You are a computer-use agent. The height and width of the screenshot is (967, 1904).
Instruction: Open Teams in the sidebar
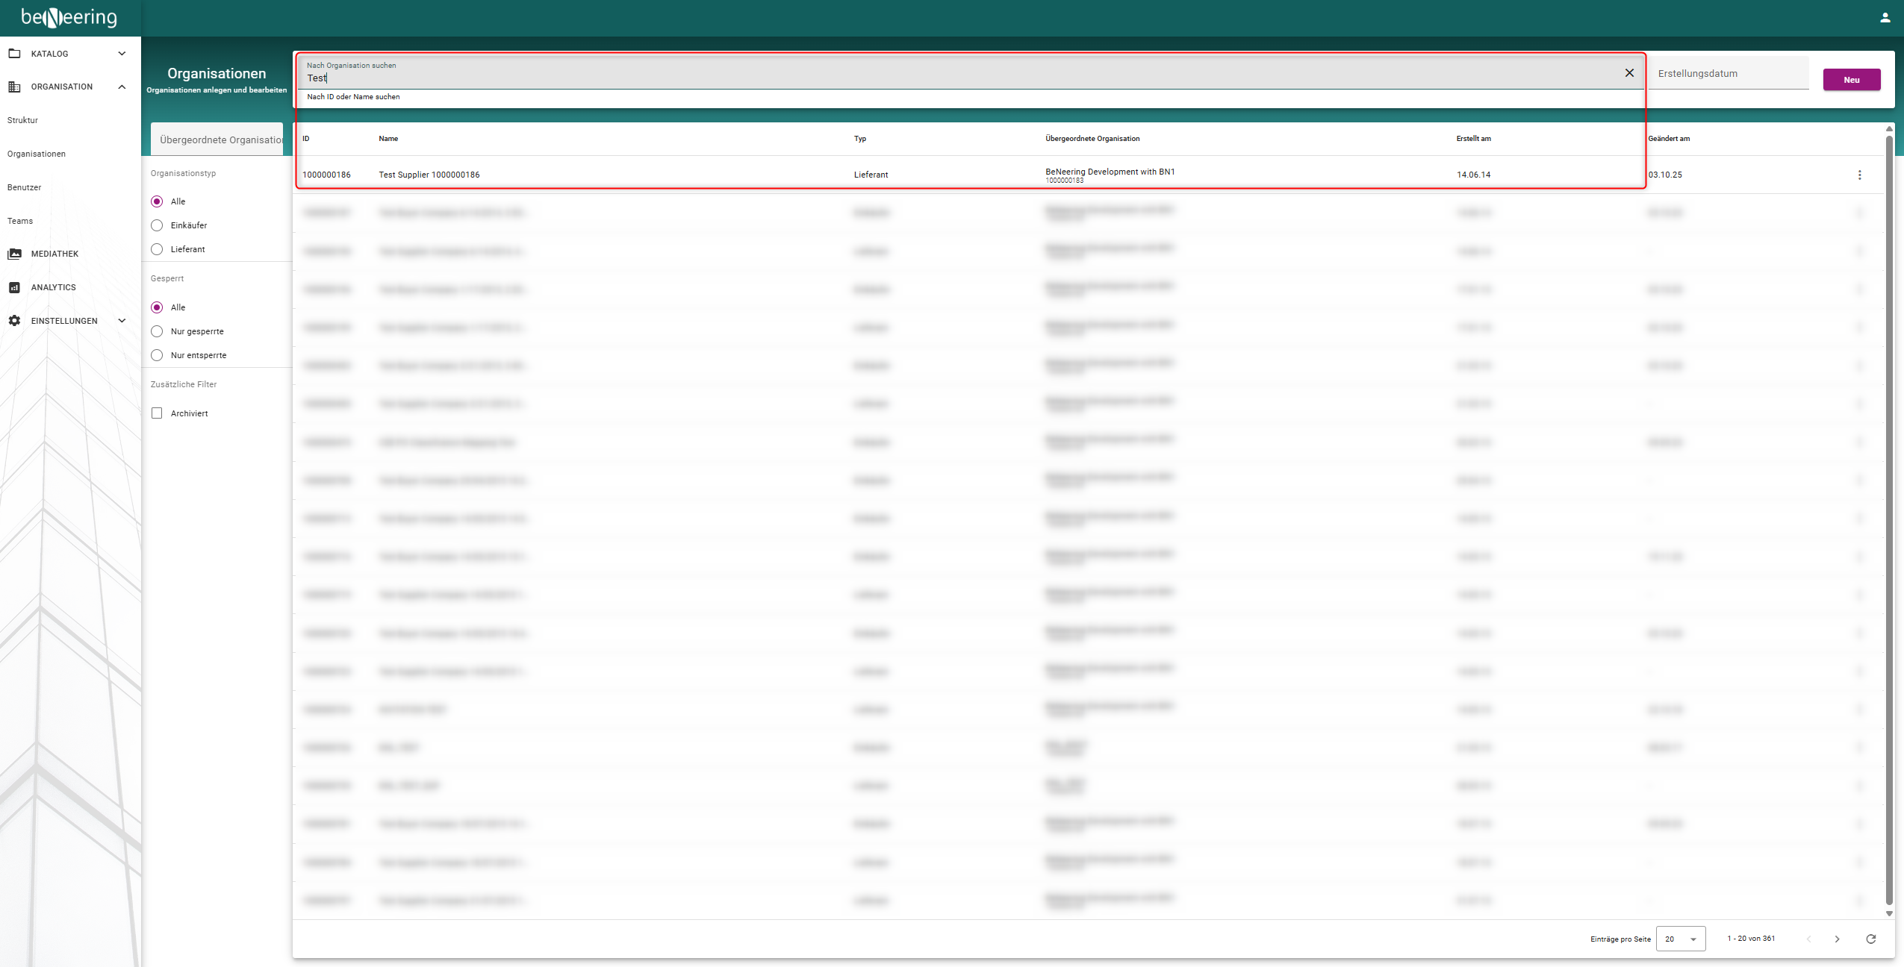(20, 221)
